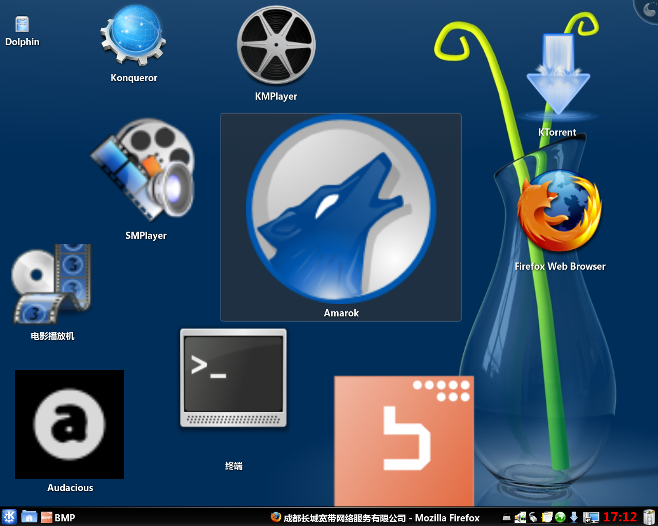Click the 'KTorrent' label text
This screenshot has height=526, width=658.
pos(557,132)
